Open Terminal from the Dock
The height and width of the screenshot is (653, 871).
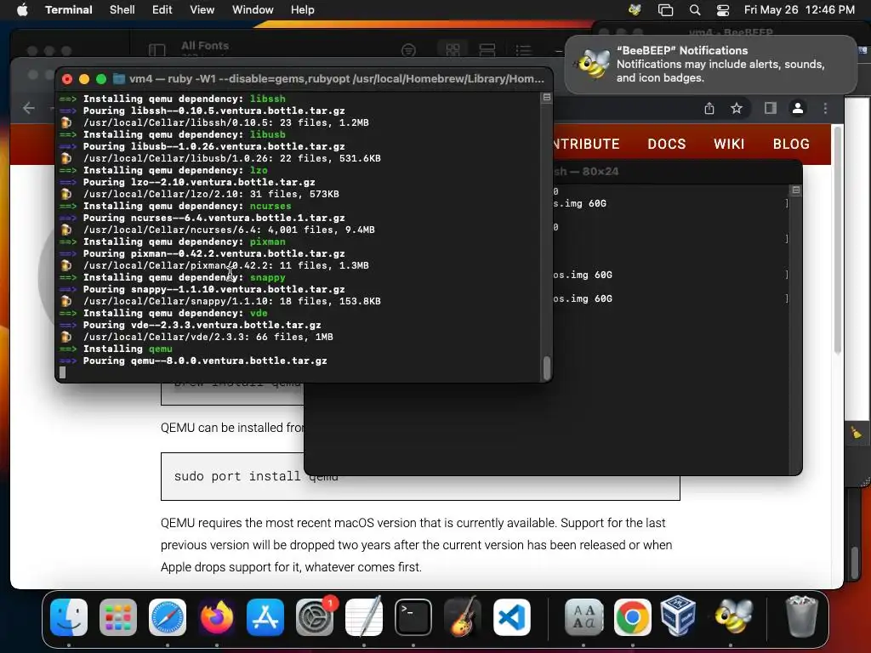pyautogui.click(x=413, y=617)
